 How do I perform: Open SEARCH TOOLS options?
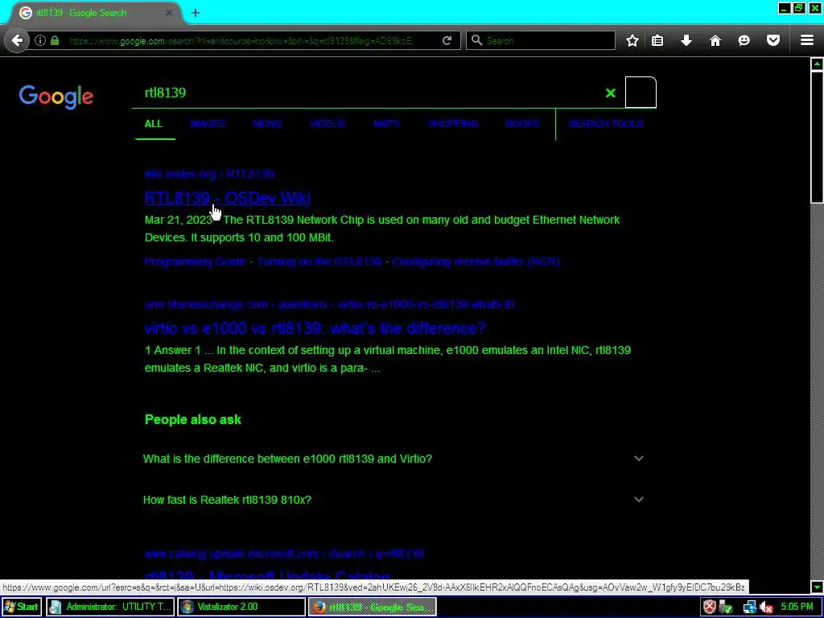coord(606,124)
